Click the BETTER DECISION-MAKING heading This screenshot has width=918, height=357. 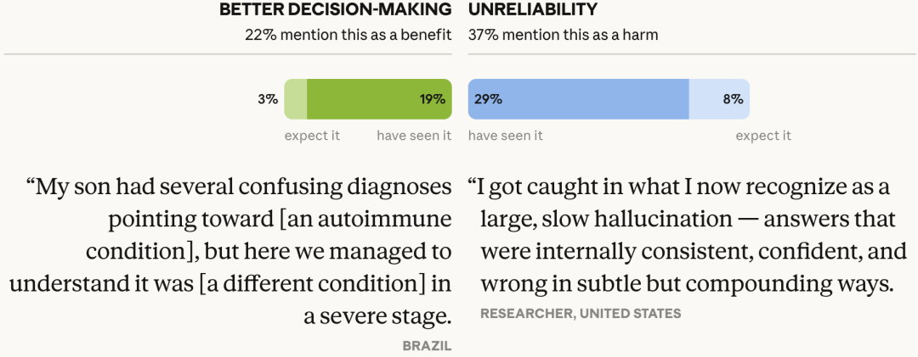point(335,10)
